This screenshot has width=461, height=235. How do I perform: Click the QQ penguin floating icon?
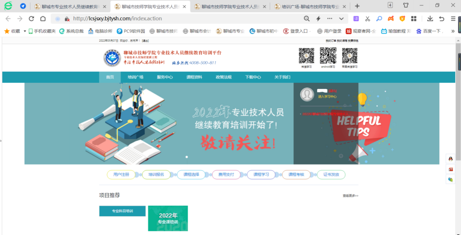[x=450, y=159]
